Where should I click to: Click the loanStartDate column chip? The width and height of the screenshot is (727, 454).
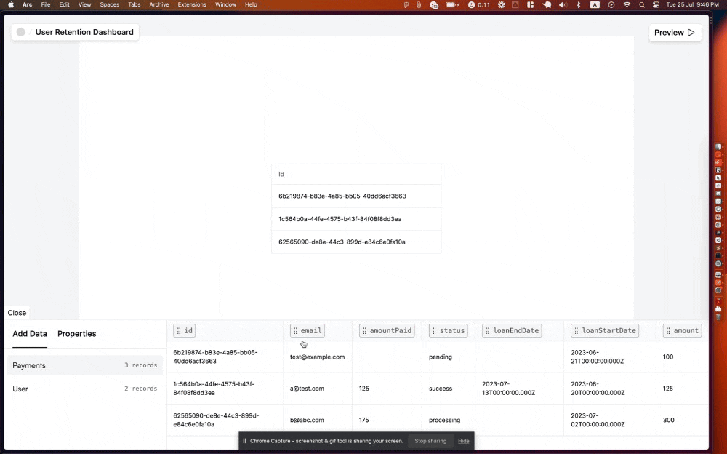coord(605,331)
